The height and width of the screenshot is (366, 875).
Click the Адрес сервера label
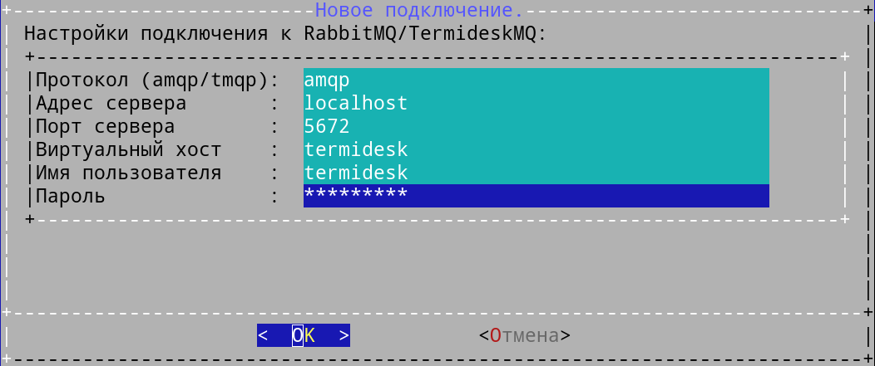tap(111, 103)
